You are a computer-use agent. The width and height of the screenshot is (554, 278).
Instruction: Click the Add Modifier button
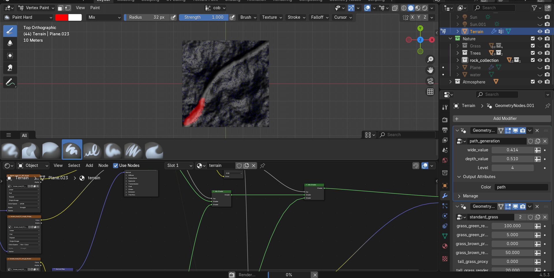click(x=502, y=119)
